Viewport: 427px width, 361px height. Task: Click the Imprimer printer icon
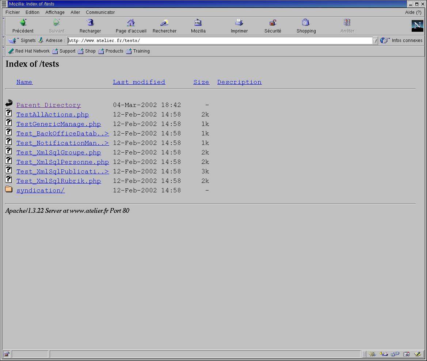(x=239, y=23)
